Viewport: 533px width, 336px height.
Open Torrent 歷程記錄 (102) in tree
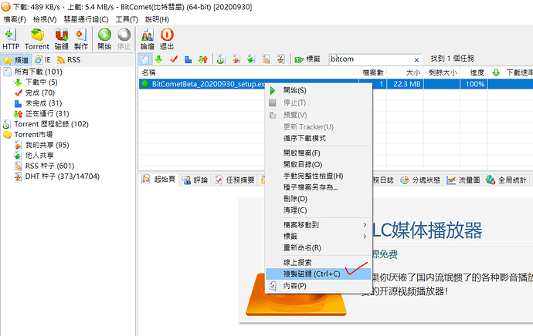[x=51, y=124]
